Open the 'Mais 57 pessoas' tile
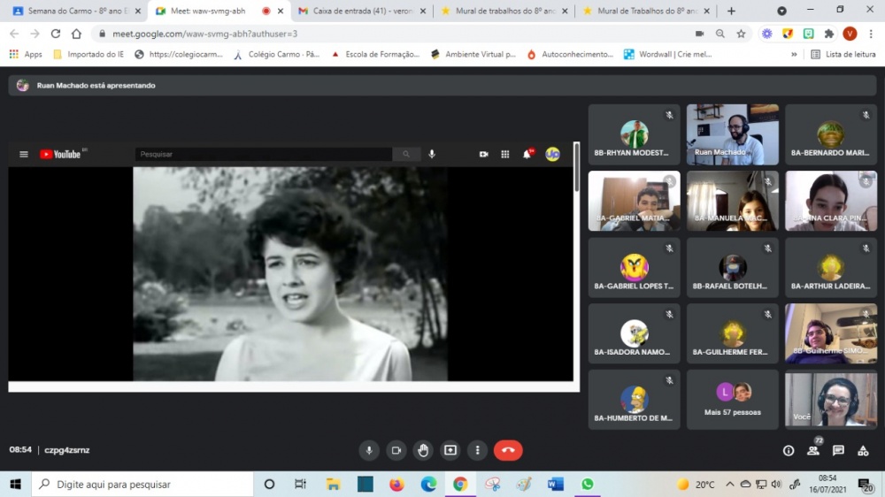This screenshot has height=497, width=885. (x=733, y=400)
